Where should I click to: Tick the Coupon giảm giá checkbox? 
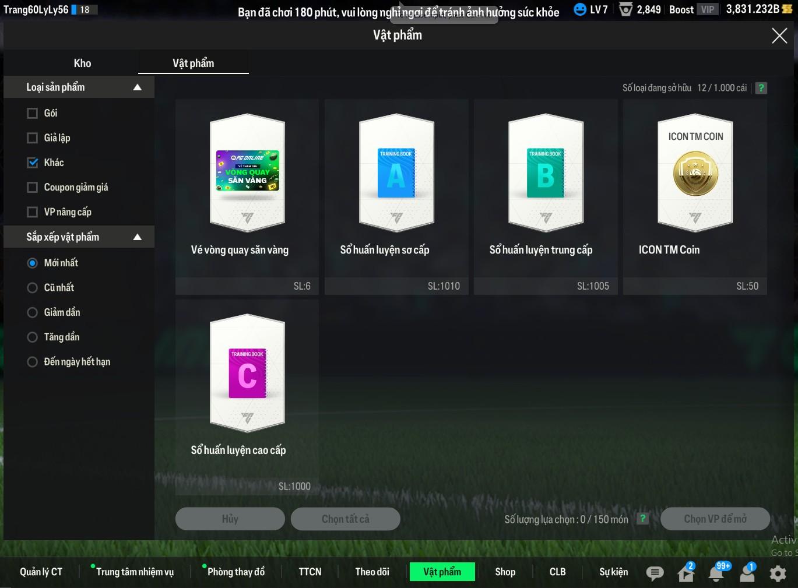click(33, 187)
